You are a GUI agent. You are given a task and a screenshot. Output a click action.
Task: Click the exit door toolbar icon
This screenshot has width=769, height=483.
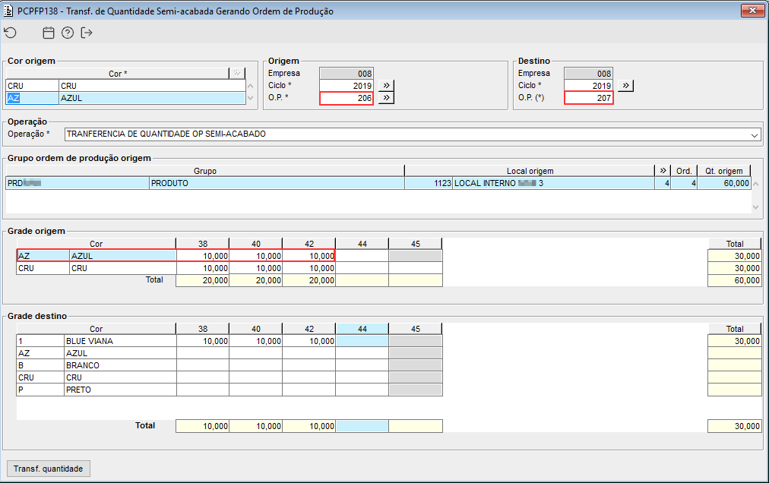(87, 33)
